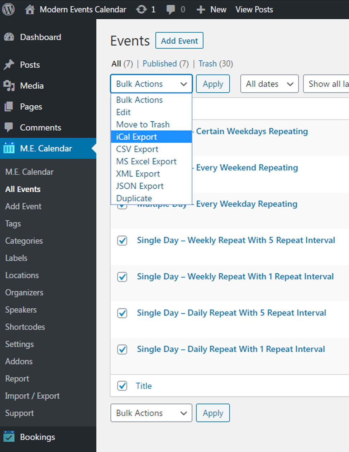Open the Show all labels dropdown

coord(326,84)
